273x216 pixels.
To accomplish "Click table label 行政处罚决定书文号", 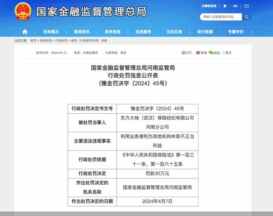I will click(92, 109).
